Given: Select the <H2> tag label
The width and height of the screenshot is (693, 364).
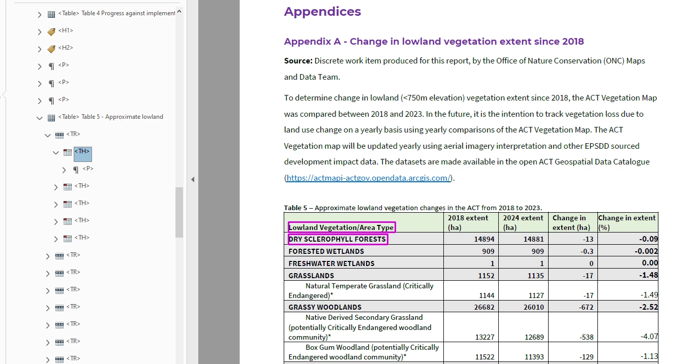Looking at the screenshot, I should click(66, 48).
